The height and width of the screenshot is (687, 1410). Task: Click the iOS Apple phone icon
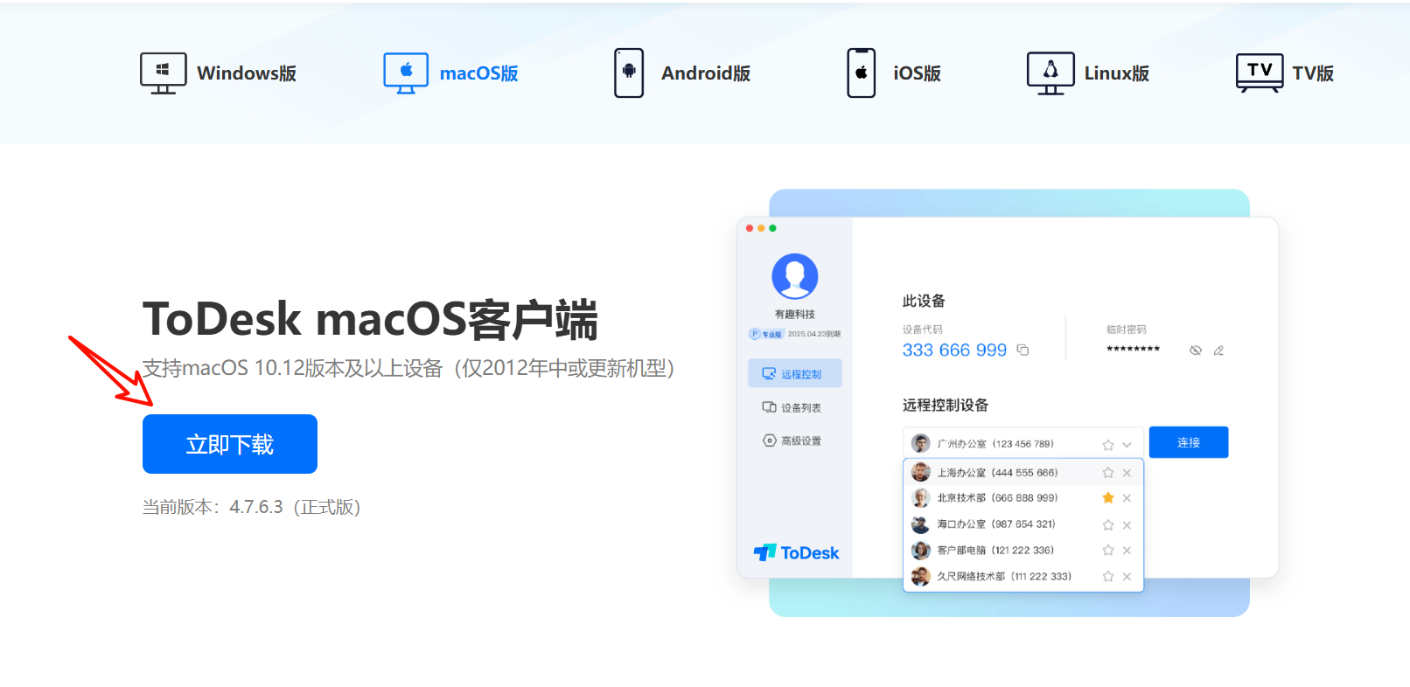[861, 73]
